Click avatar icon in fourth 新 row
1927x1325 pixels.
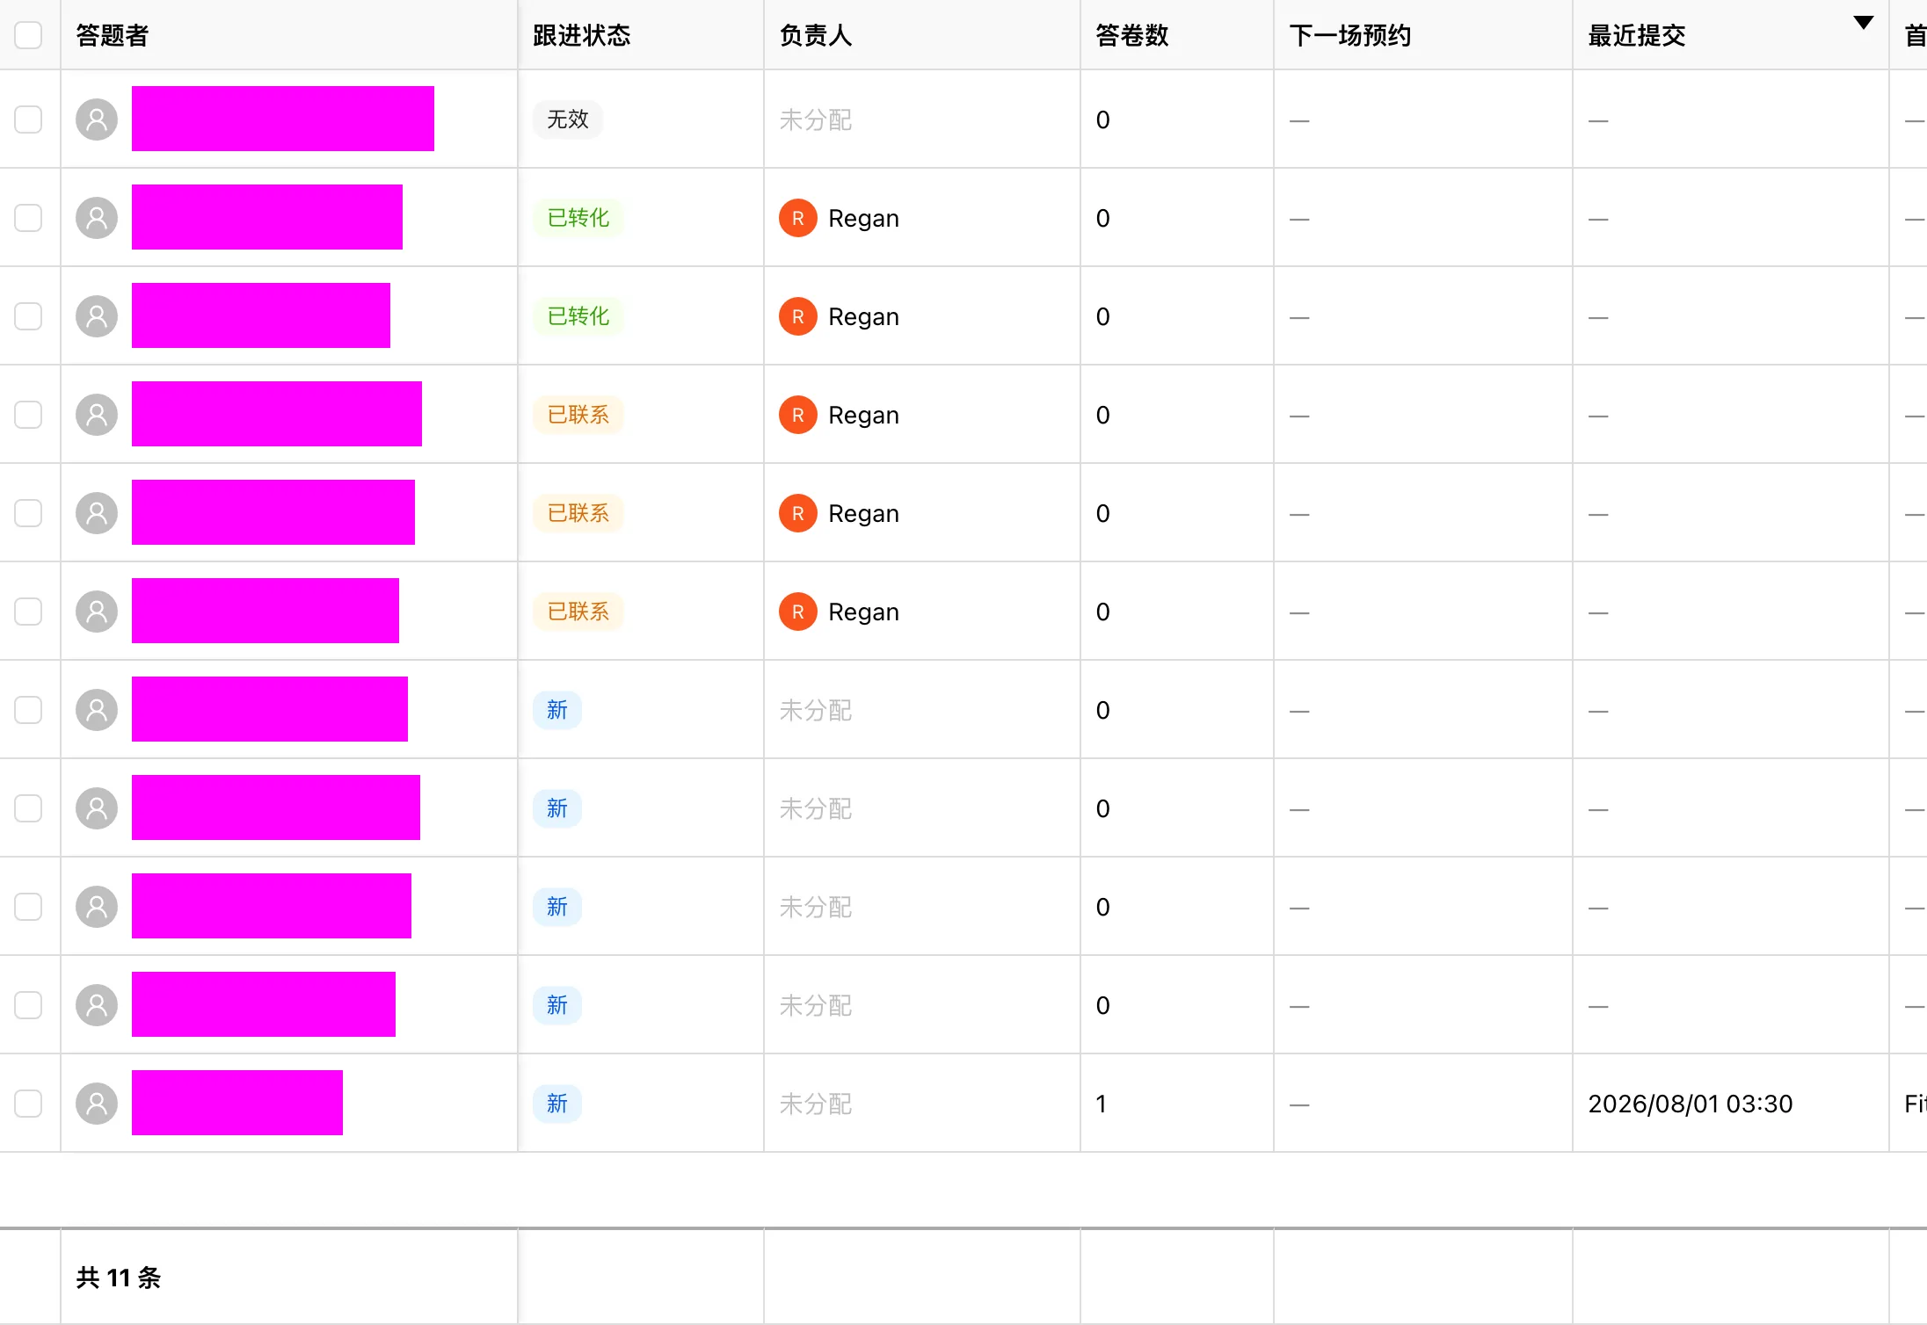[97, 1005]
